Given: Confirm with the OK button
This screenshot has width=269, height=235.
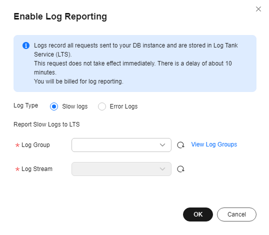Looking at the screenshot, I should (x=198, y=214).
